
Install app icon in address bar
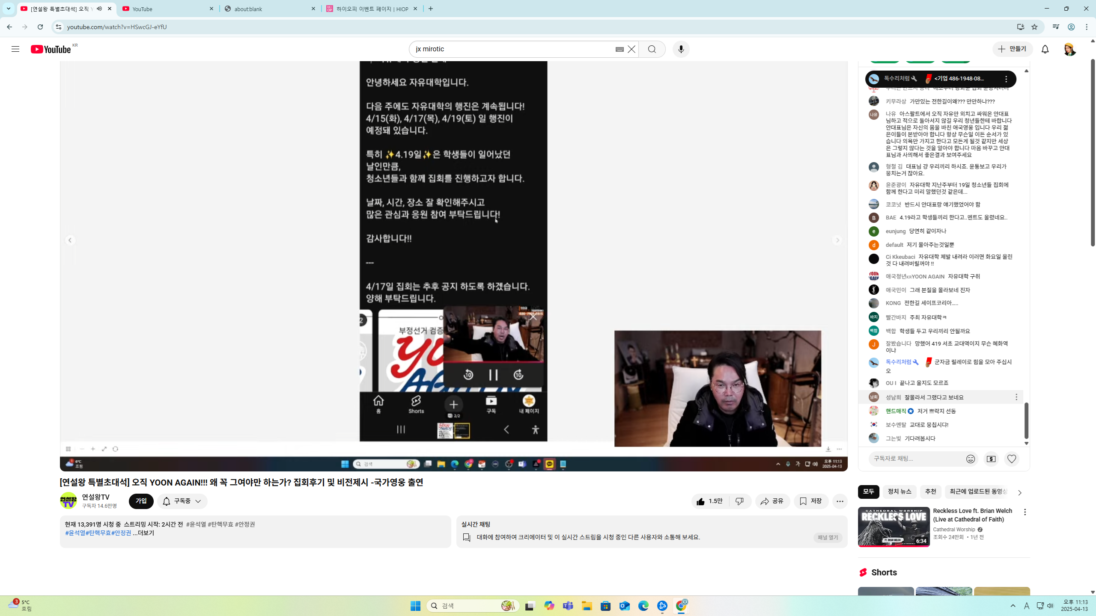[1021, 27]
